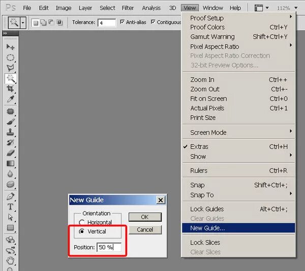Expand the collapsed toolbox double-arrow
The width and height of the screenshot is (305, 271).
(x=5, y=33)
